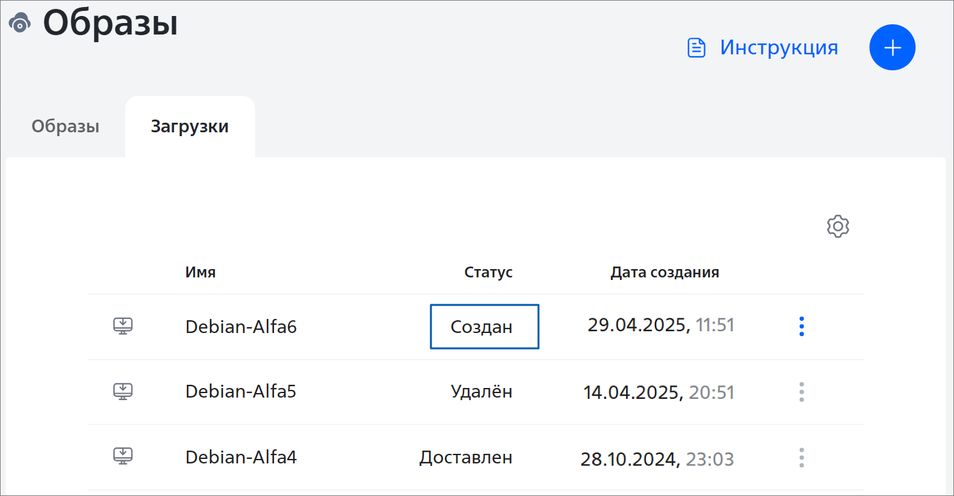
Task: Click the document icon next to Инструкция
Action: tap(696, 48)
